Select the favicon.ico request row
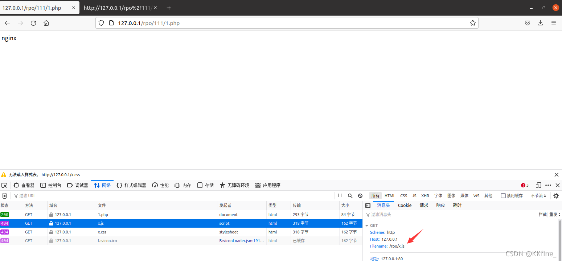The width and height of the screenshot is (562, 261). pos(181,241)
